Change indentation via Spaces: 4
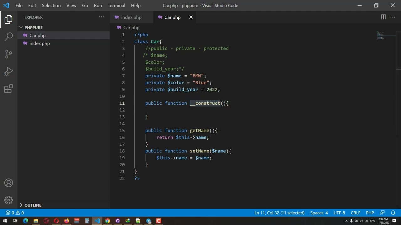Screen dimensions: 401x225 click(319, 213)
